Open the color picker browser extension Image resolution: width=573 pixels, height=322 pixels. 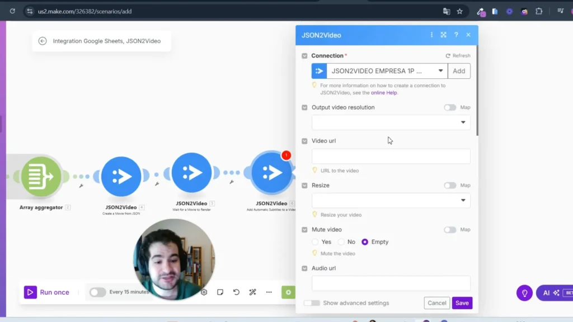tap(481, 12)
